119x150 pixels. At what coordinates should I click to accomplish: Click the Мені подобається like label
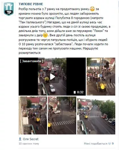[x=95, y=144]
